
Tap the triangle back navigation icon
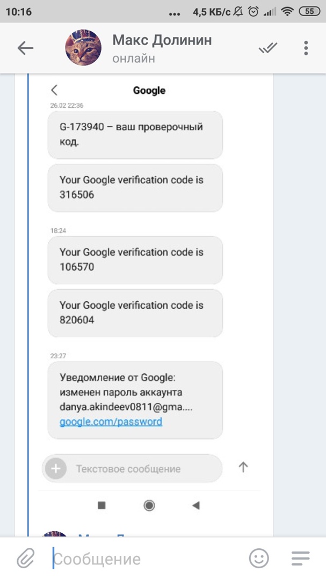[x=196, y=505]
